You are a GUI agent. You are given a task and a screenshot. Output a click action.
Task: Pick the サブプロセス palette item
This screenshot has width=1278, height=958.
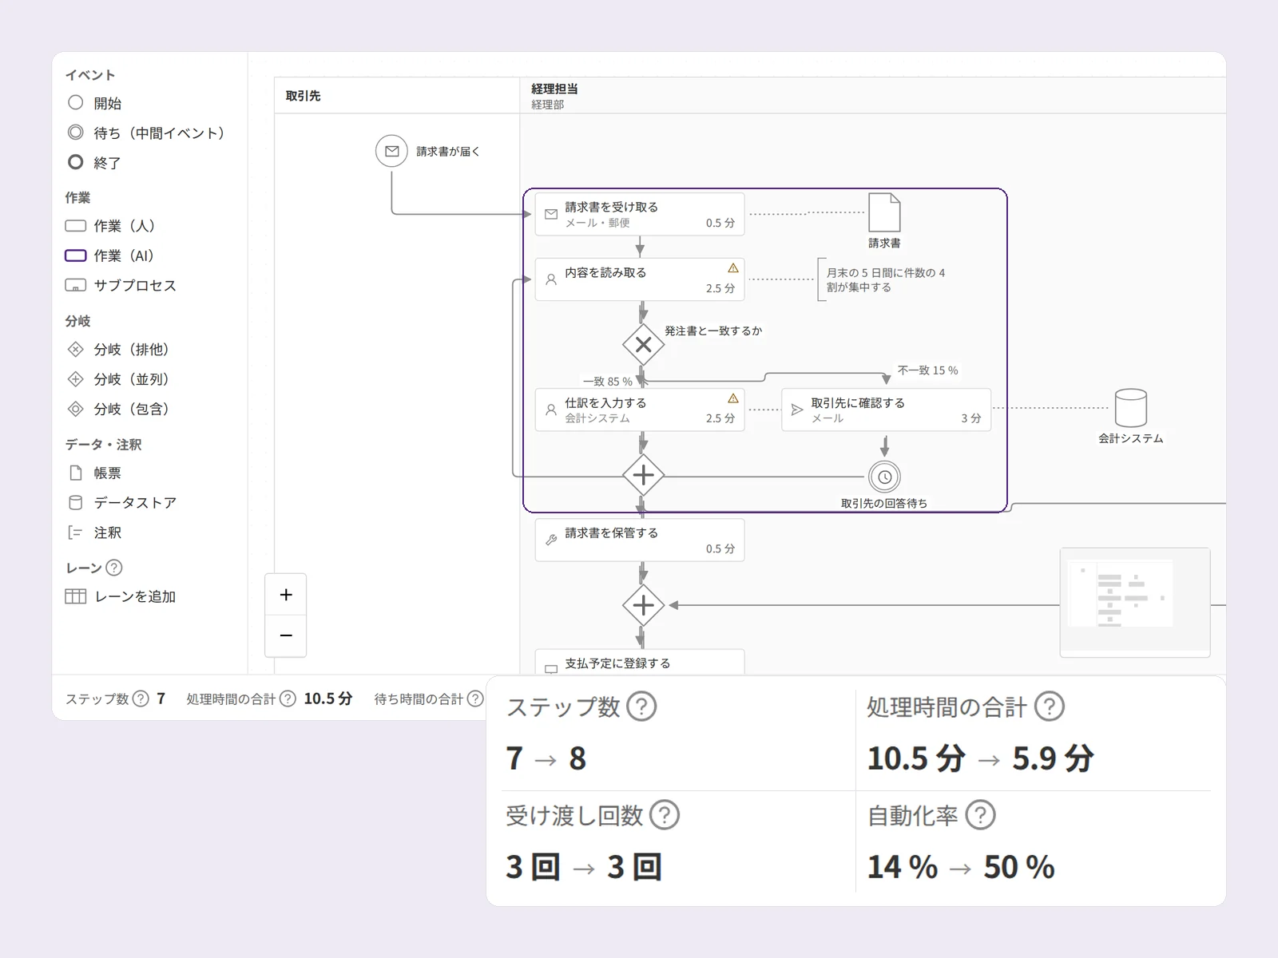click(x=121, y=285)
